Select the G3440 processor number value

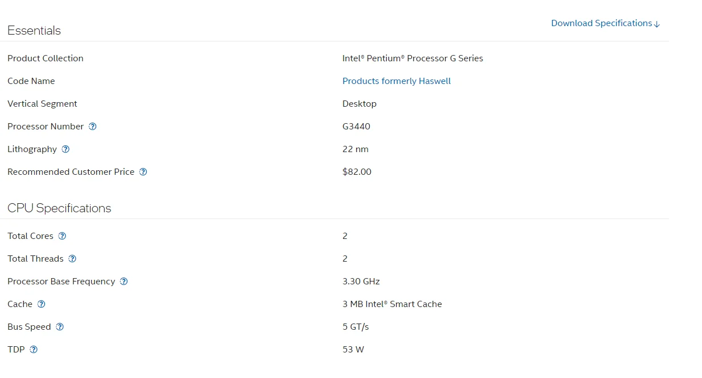tap(356, 127)
